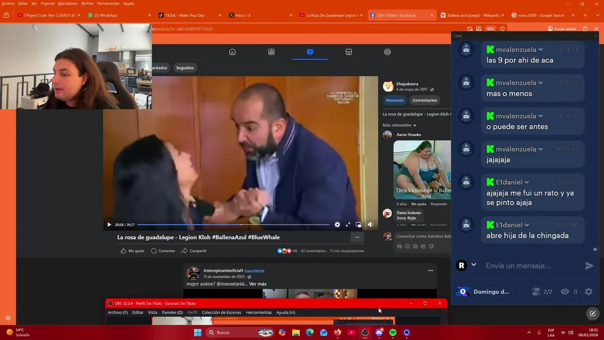Open Animepicanteoficial1 post options menu
The height and width of the screenshot is (340, 604).
(x=430, y=271)
